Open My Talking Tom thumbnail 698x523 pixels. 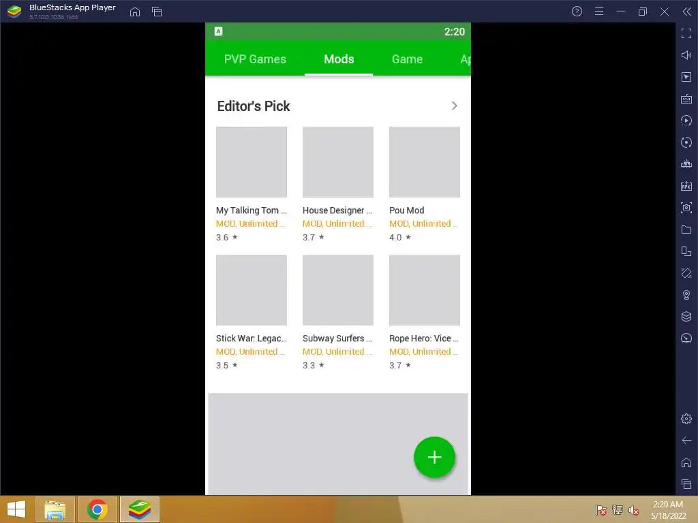tap(252, 162)
